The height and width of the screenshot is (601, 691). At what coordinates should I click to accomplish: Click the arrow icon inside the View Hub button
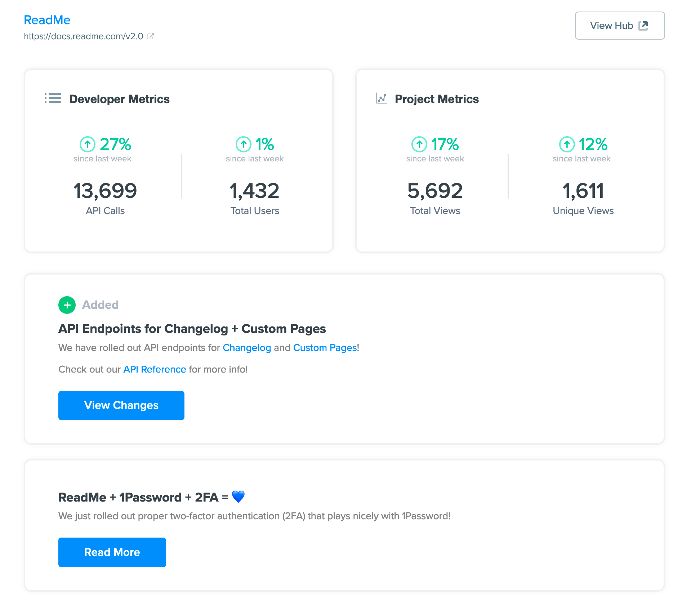(x=643, y=26)
